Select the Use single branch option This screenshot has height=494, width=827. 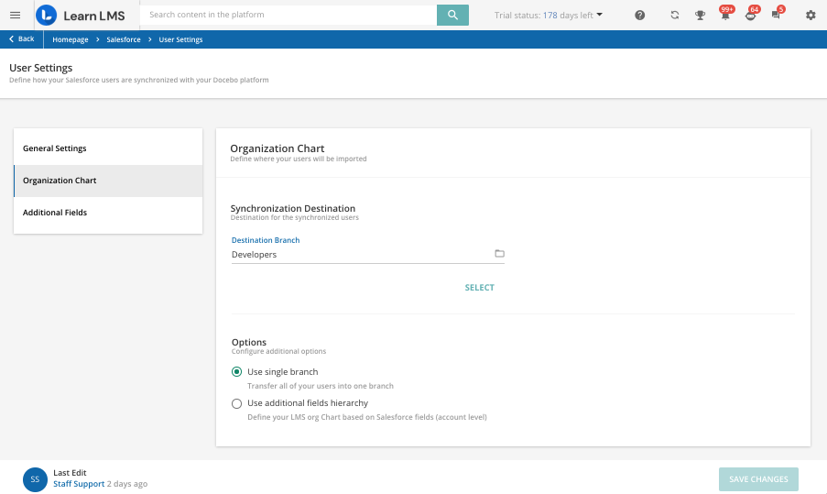pyautogui.click(x=237, y=372)
